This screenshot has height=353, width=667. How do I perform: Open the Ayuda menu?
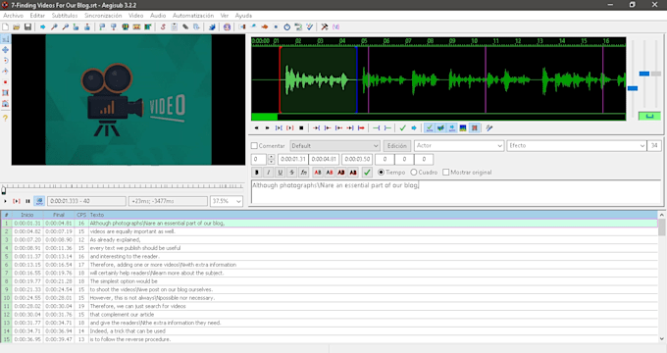(243, 16)
